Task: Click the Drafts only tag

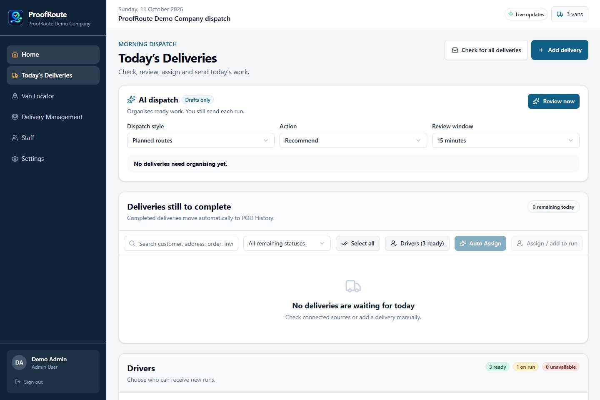Action: 197,100
